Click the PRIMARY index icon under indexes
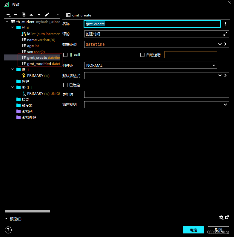Screen dimensions: 234x237 point(24,94)
